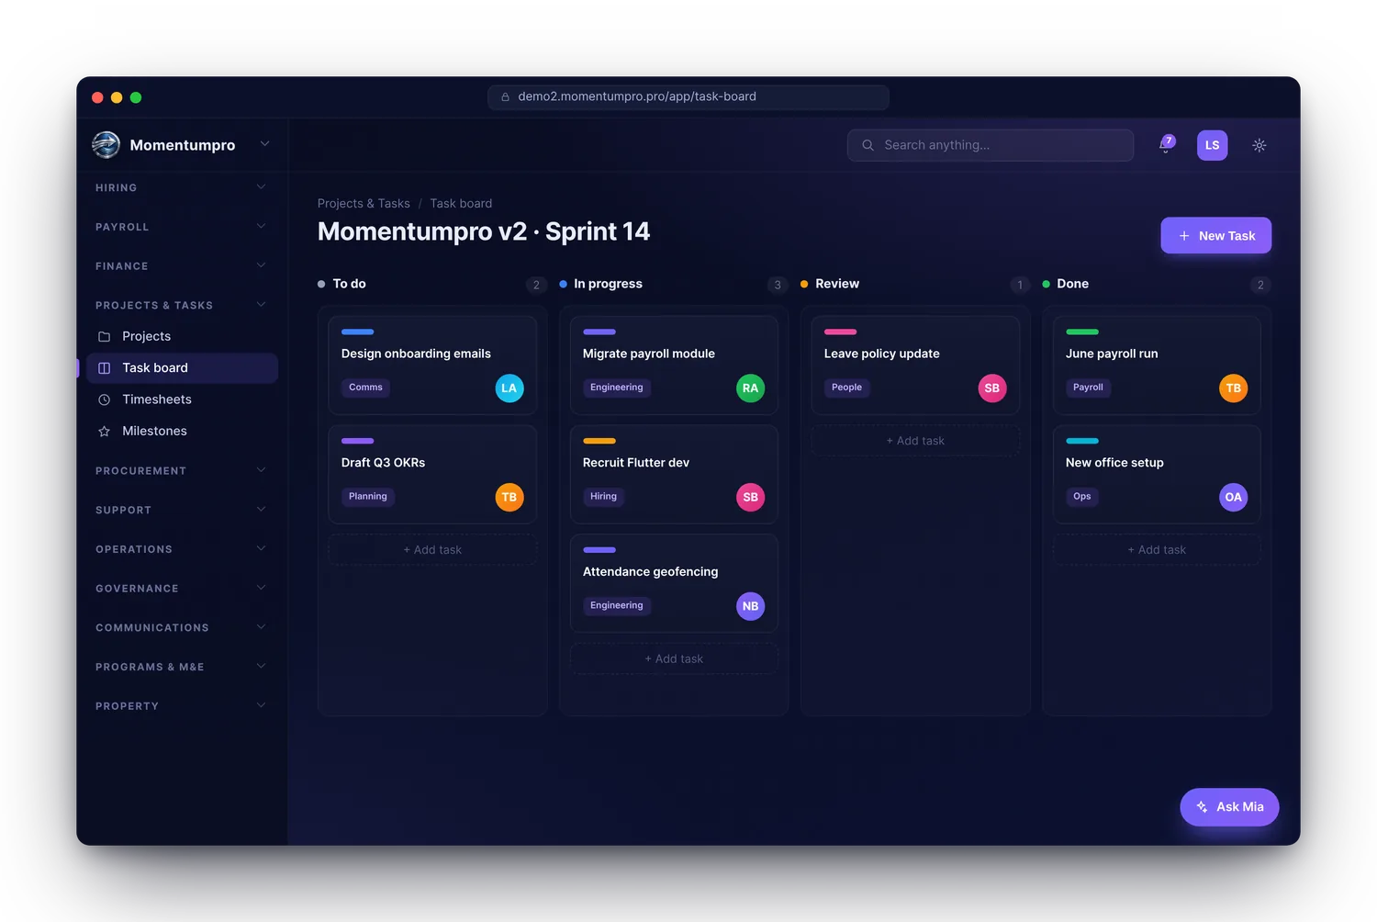Toggle light theme with sun icon
The width and height of the screenshot is (1377, 922).
1259,145
